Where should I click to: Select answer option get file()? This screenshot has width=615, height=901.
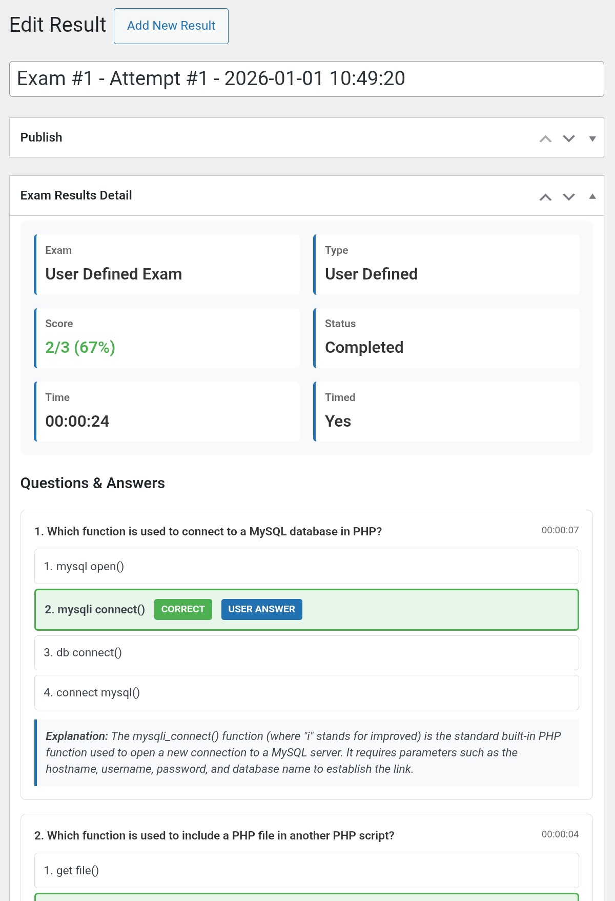pyautogui.click(x=306, y=871)
